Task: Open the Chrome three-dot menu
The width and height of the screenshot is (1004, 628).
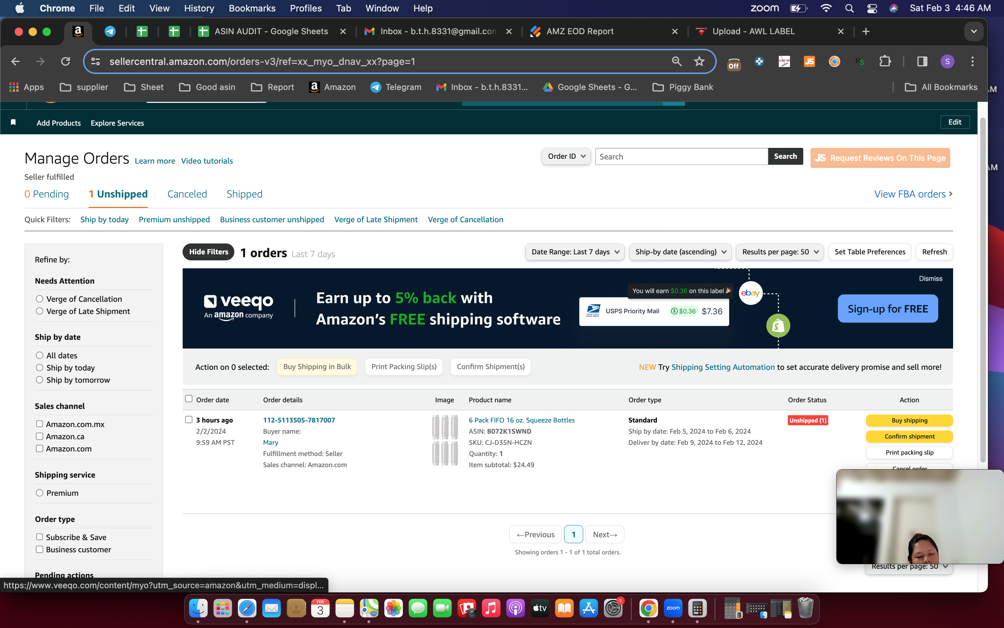Action: (973, 61)
